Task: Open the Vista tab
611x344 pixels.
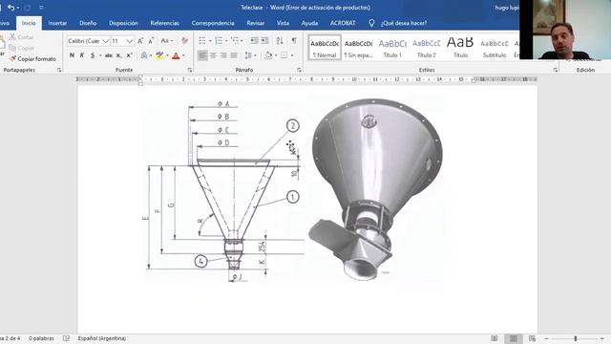Action: 283,23
